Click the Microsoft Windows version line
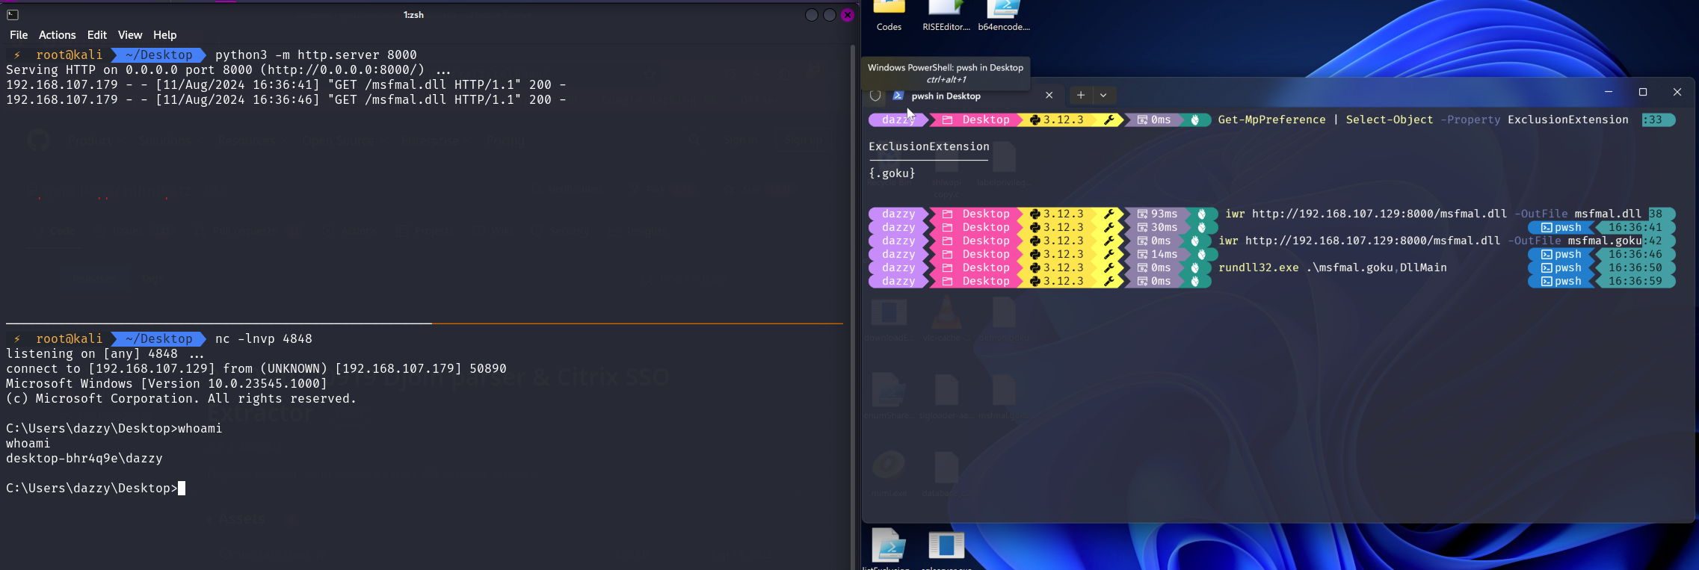 click(167, 383)
